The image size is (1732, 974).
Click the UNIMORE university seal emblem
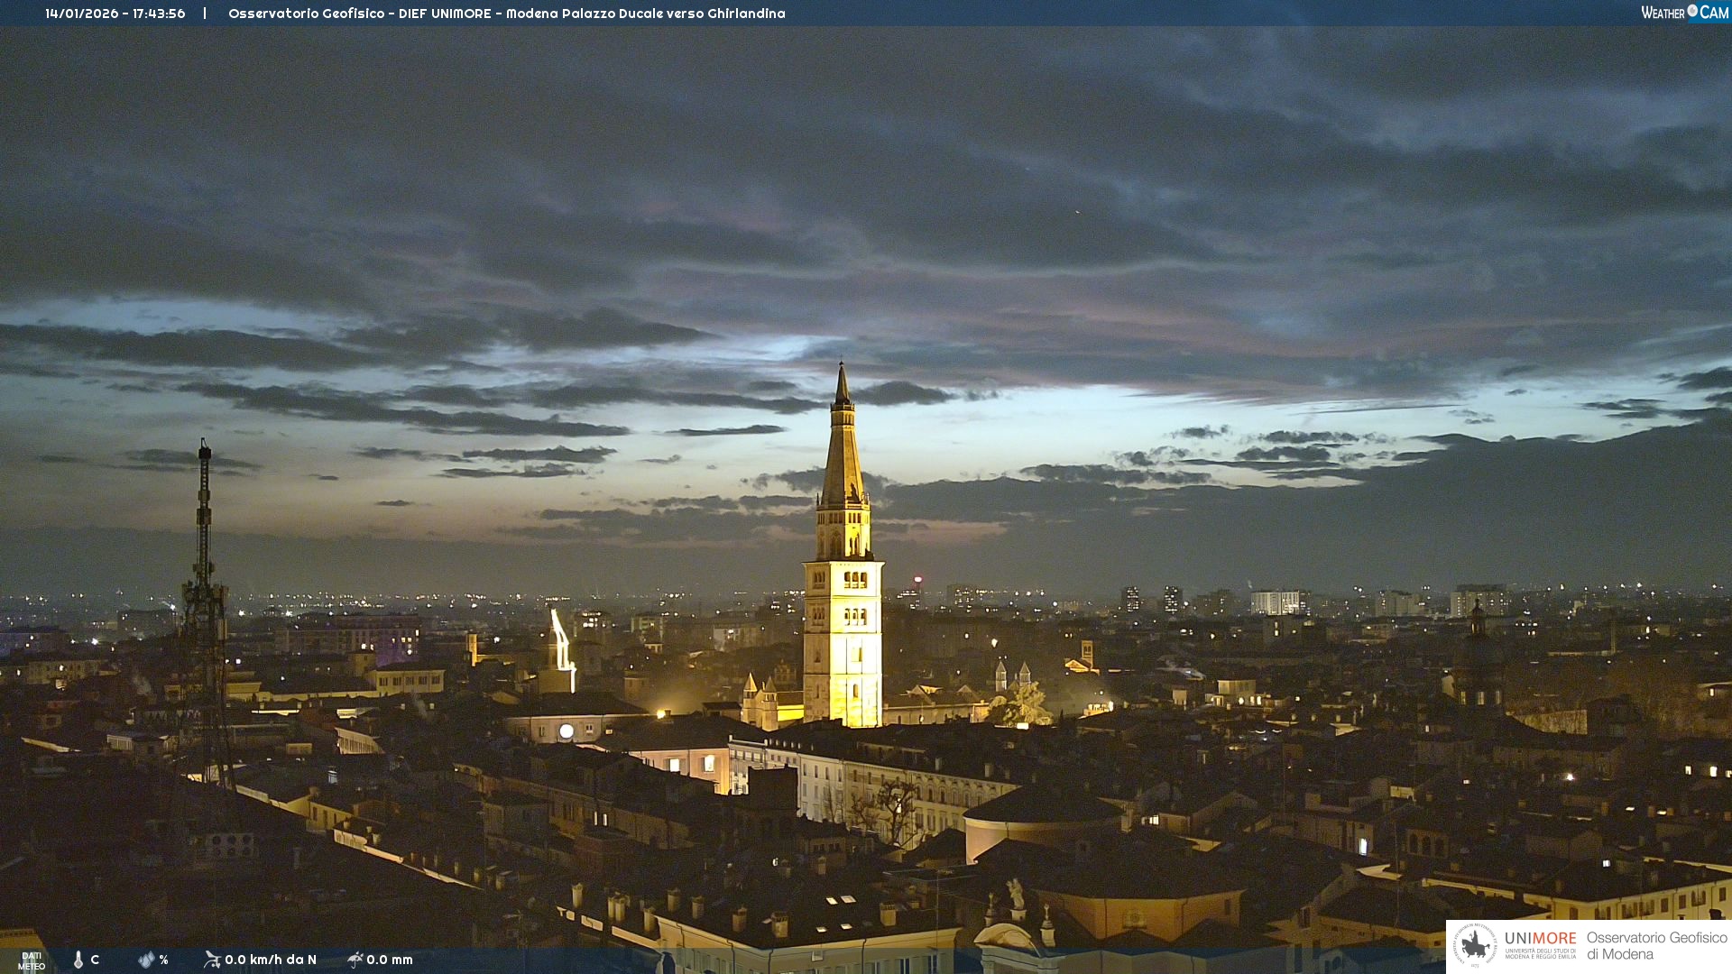1475,945
